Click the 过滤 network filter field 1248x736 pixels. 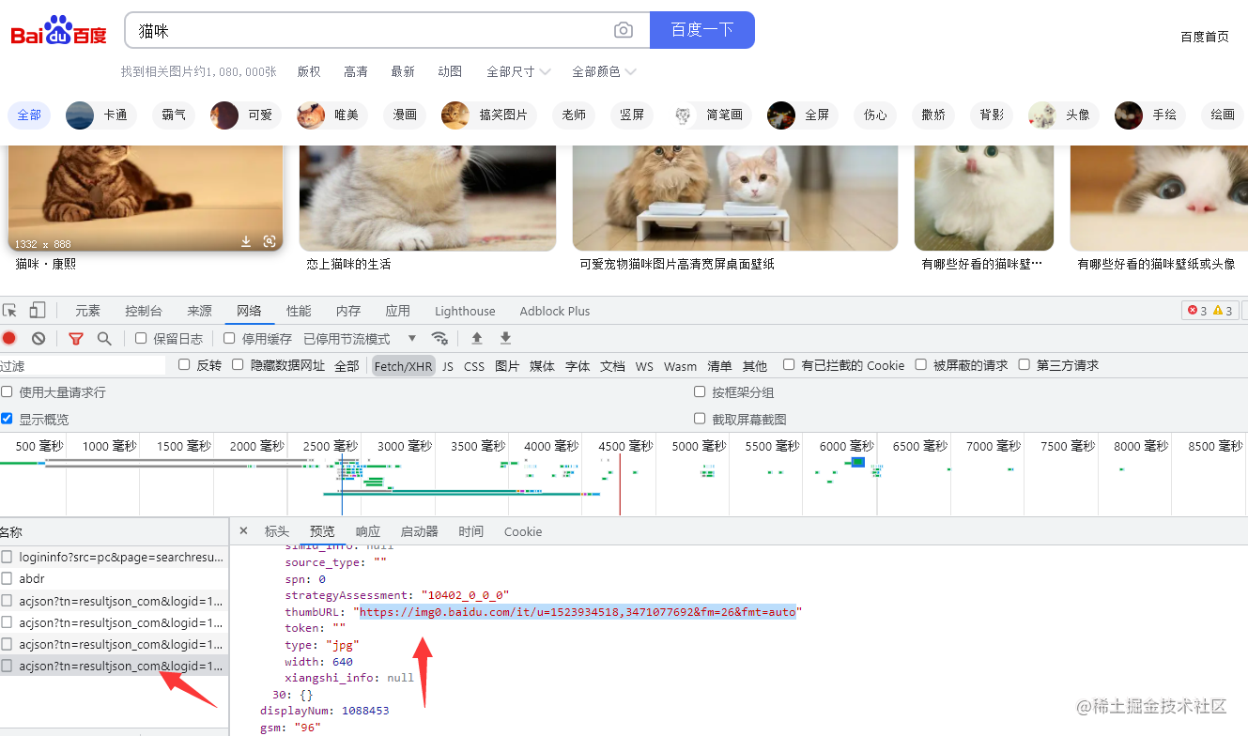click(x=83, y=366)
